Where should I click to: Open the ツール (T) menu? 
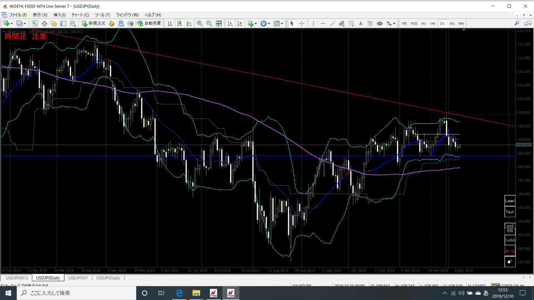coord(103,15)
